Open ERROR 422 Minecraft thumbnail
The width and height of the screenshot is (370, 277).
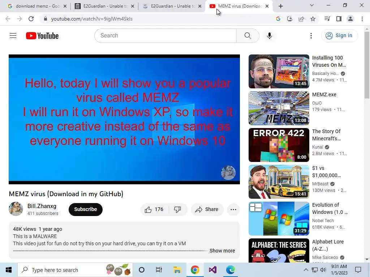[279, 145]
